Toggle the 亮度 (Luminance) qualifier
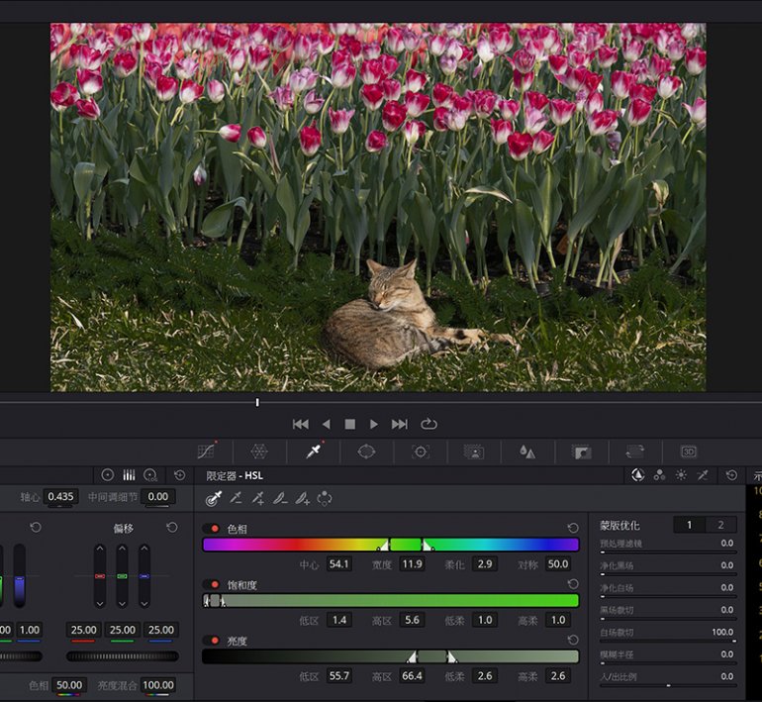This screenshot has height=702, width=762. [x=213, y=641]
